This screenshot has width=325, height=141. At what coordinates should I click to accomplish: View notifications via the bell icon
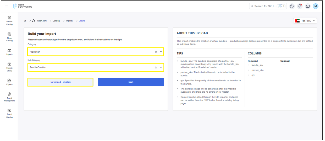(300, 6)
